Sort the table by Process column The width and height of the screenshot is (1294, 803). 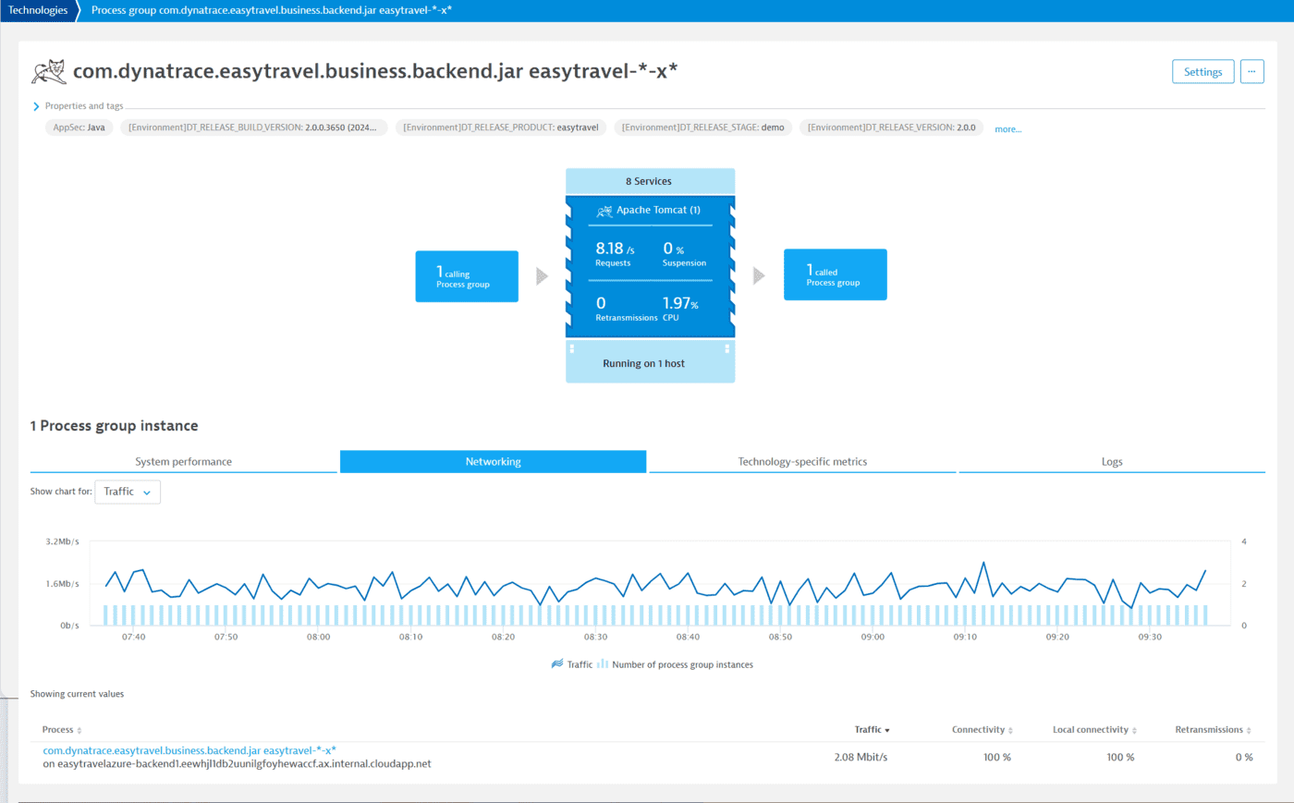[62, 730]
